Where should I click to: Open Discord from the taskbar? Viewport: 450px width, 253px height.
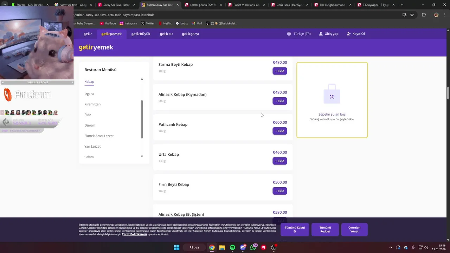click(243, 247)
